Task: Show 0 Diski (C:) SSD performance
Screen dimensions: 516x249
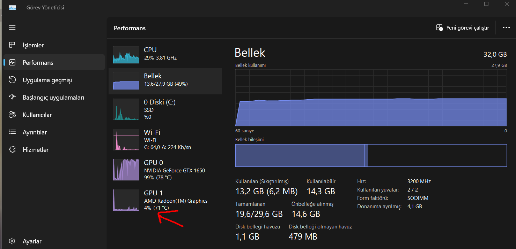Action: 165,109
